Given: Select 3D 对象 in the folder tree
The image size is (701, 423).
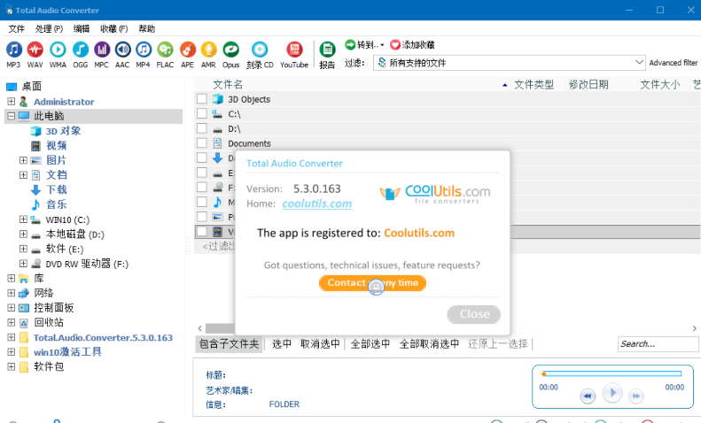Looking at the screenshot, I should [x=63, y=131].
